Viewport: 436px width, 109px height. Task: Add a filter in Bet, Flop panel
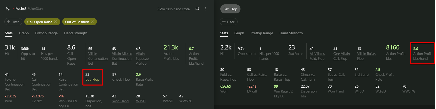229,22
